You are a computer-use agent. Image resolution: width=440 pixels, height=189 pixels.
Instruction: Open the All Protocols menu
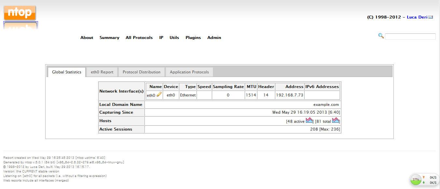pyautogui.click(x=139, y=38)
